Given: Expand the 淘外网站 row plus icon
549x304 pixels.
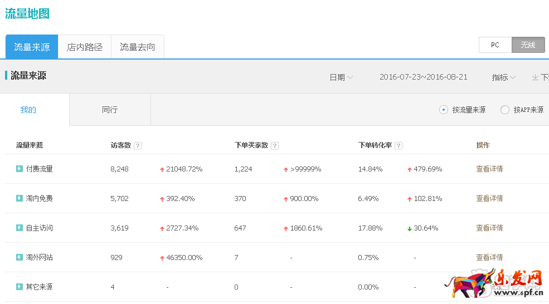Looking at the screenshot, I should point(20,257).
